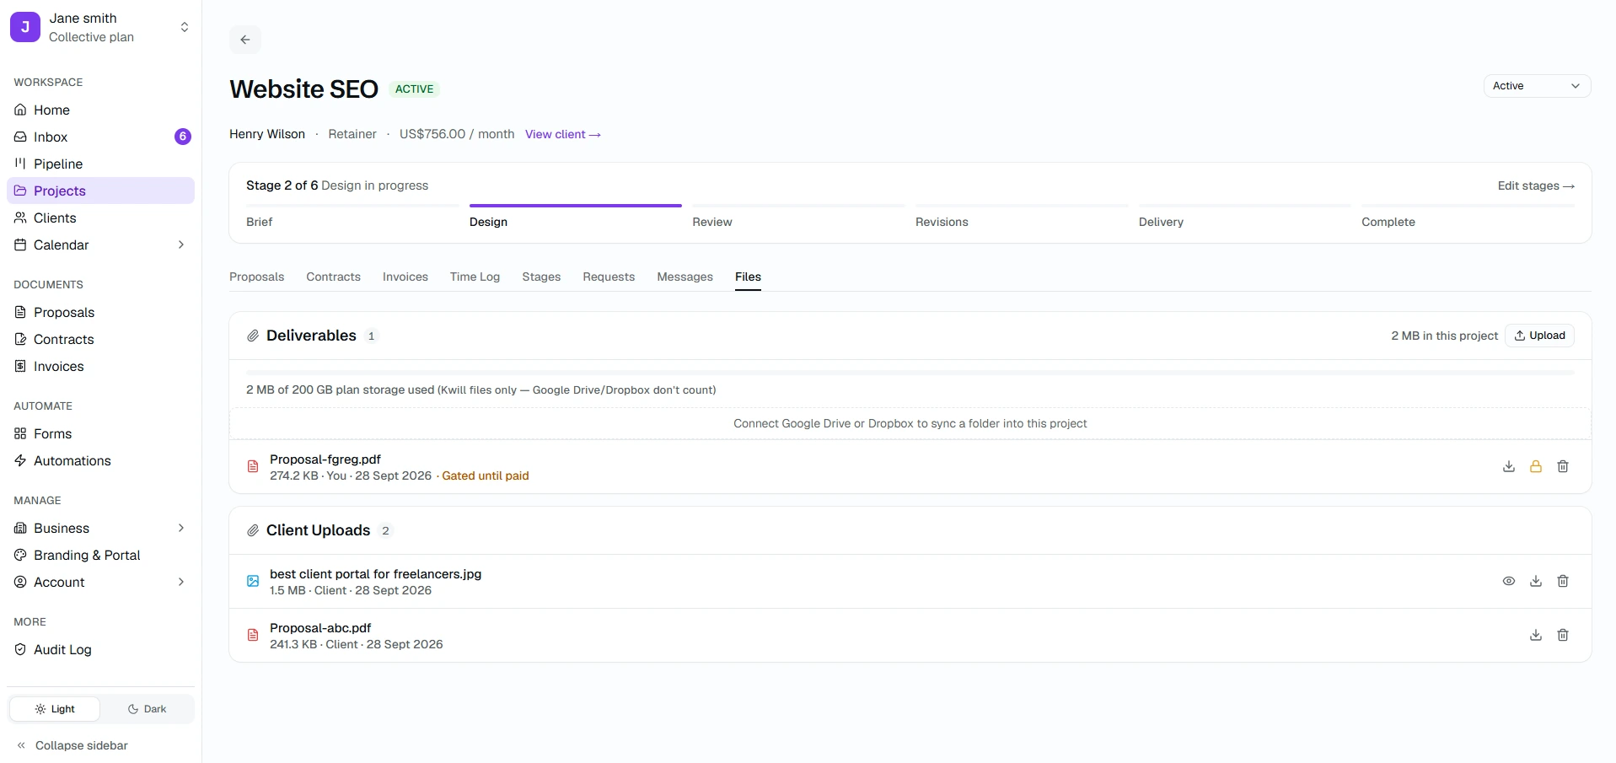Select the Complete stage
1616x763 pixels.
[1468, 217]
